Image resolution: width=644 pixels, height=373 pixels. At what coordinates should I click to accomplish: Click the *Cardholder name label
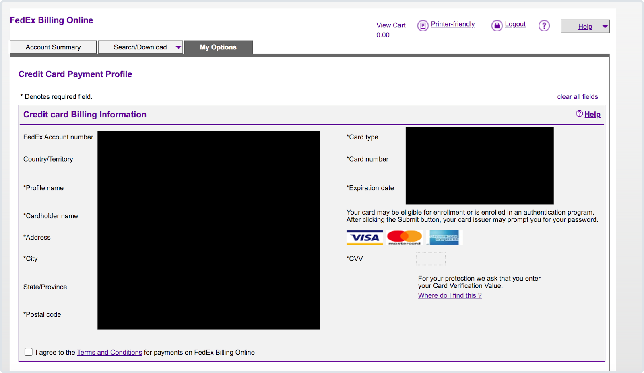(x=51, y=216)
